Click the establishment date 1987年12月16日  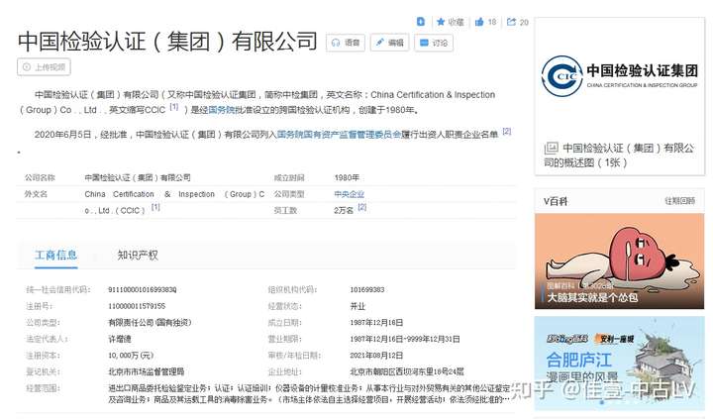tap(376, 323)
